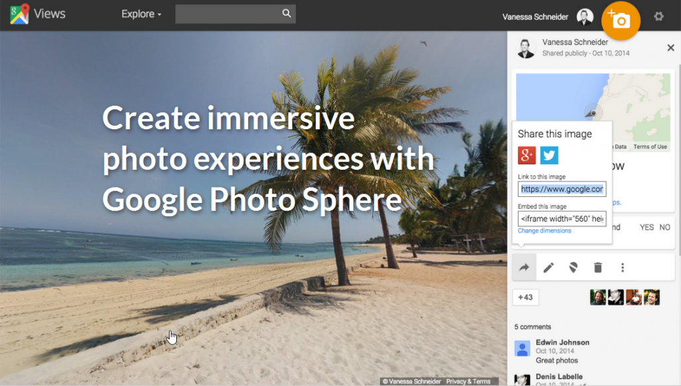Viewport: 681px width, 386px height.
Task: Open the Explore dropdown menu
Action: (x=141, y=14)
